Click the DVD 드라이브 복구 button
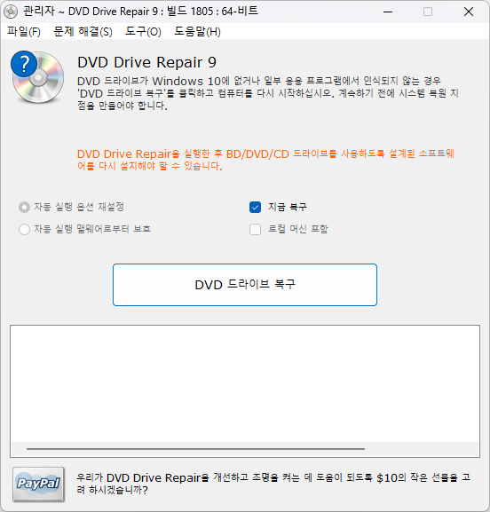Screen dimensions: 490x512 pos(245,285)
